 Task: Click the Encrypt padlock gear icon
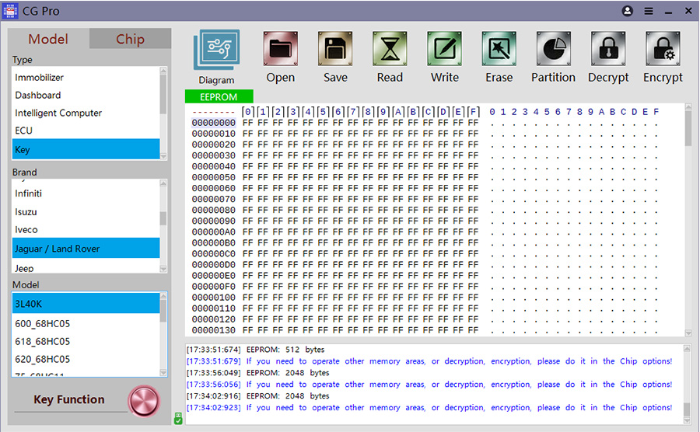663,51
